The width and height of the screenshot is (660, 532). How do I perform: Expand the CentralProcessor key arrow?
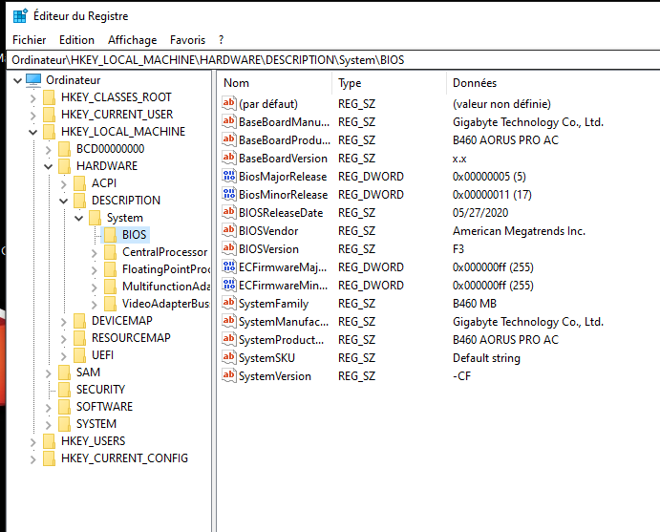[96, 252]
